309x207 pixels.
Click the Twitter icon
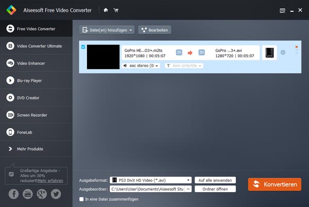coord(56,194)
